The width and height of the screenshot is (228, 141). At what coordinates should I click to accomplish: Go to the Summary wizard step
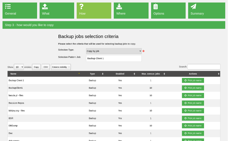(x=206, y=11)
